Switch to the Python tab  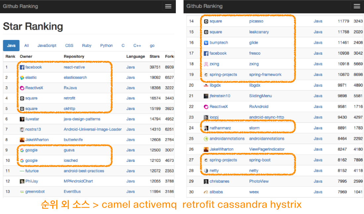(x=107, y=46)
